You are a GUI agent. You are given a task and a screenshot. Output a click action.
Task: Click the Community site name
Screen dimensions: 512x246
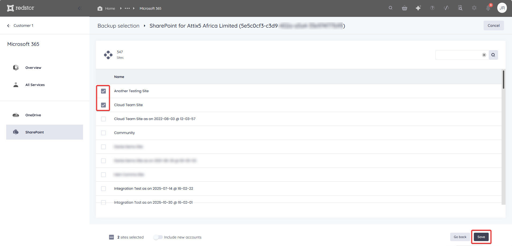click(x=124, y=133)
